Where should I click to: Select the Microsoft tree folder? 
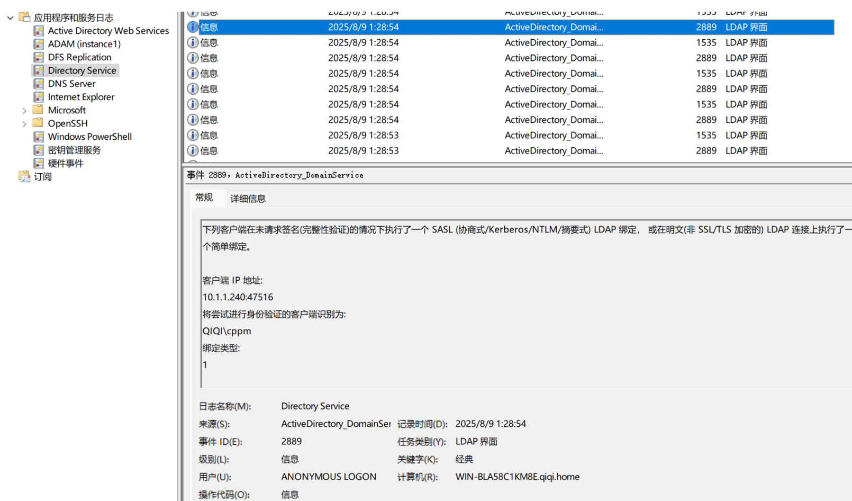pos(67,110)
